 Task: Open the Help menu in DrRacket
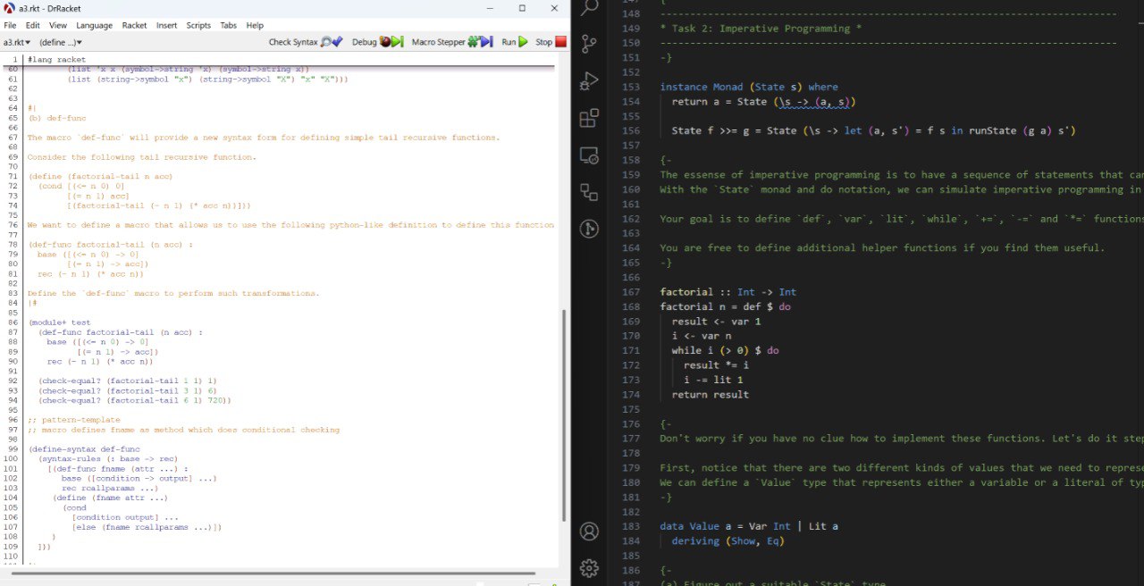pos(255,25)
